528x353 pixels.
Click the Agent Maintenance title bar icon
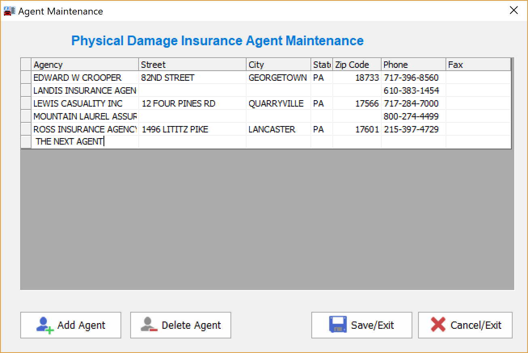9,11
